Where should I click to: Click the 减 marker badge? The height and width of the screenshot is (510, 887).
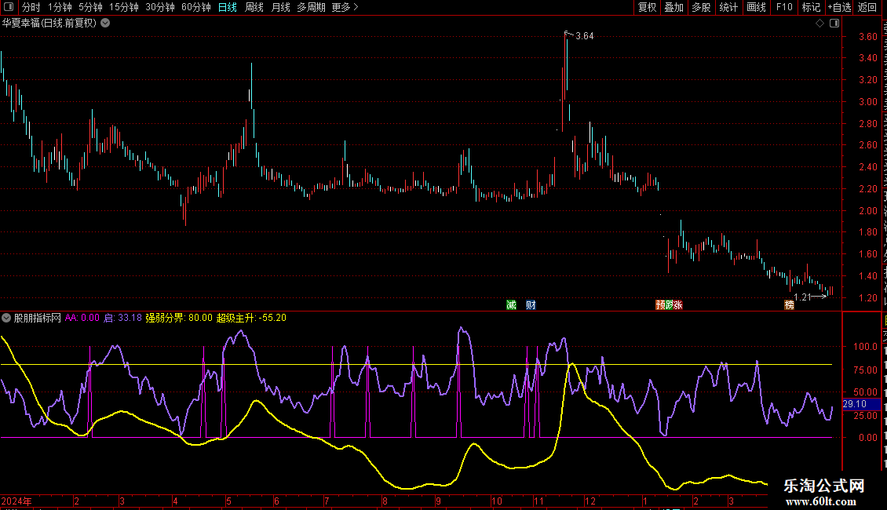511,305
